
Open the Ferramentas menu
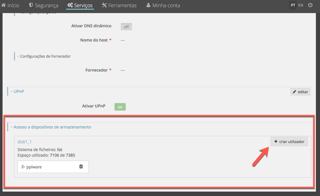tap(119, 5)
